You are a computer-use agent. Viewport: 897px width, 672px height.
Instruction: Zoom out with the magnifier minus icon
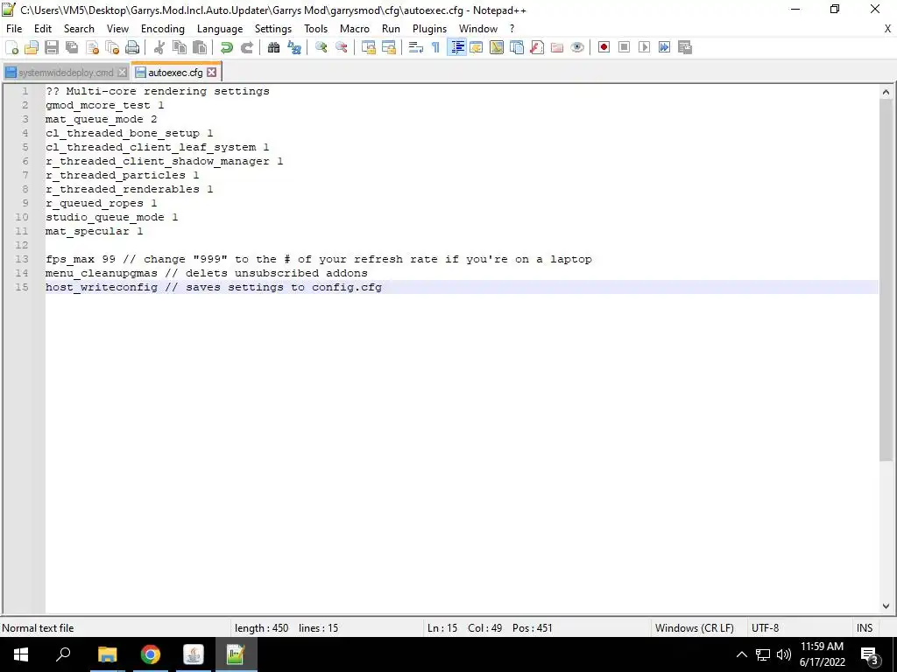click(x=341, y=47)
